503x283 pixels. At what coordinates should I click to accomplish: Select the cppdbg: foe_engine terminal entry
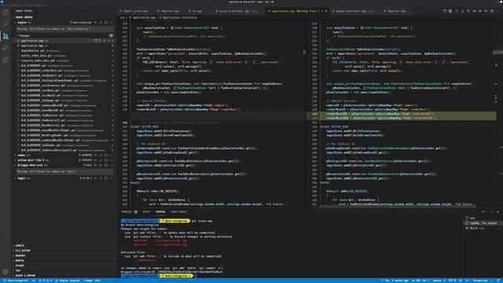[x=482, y=223]
